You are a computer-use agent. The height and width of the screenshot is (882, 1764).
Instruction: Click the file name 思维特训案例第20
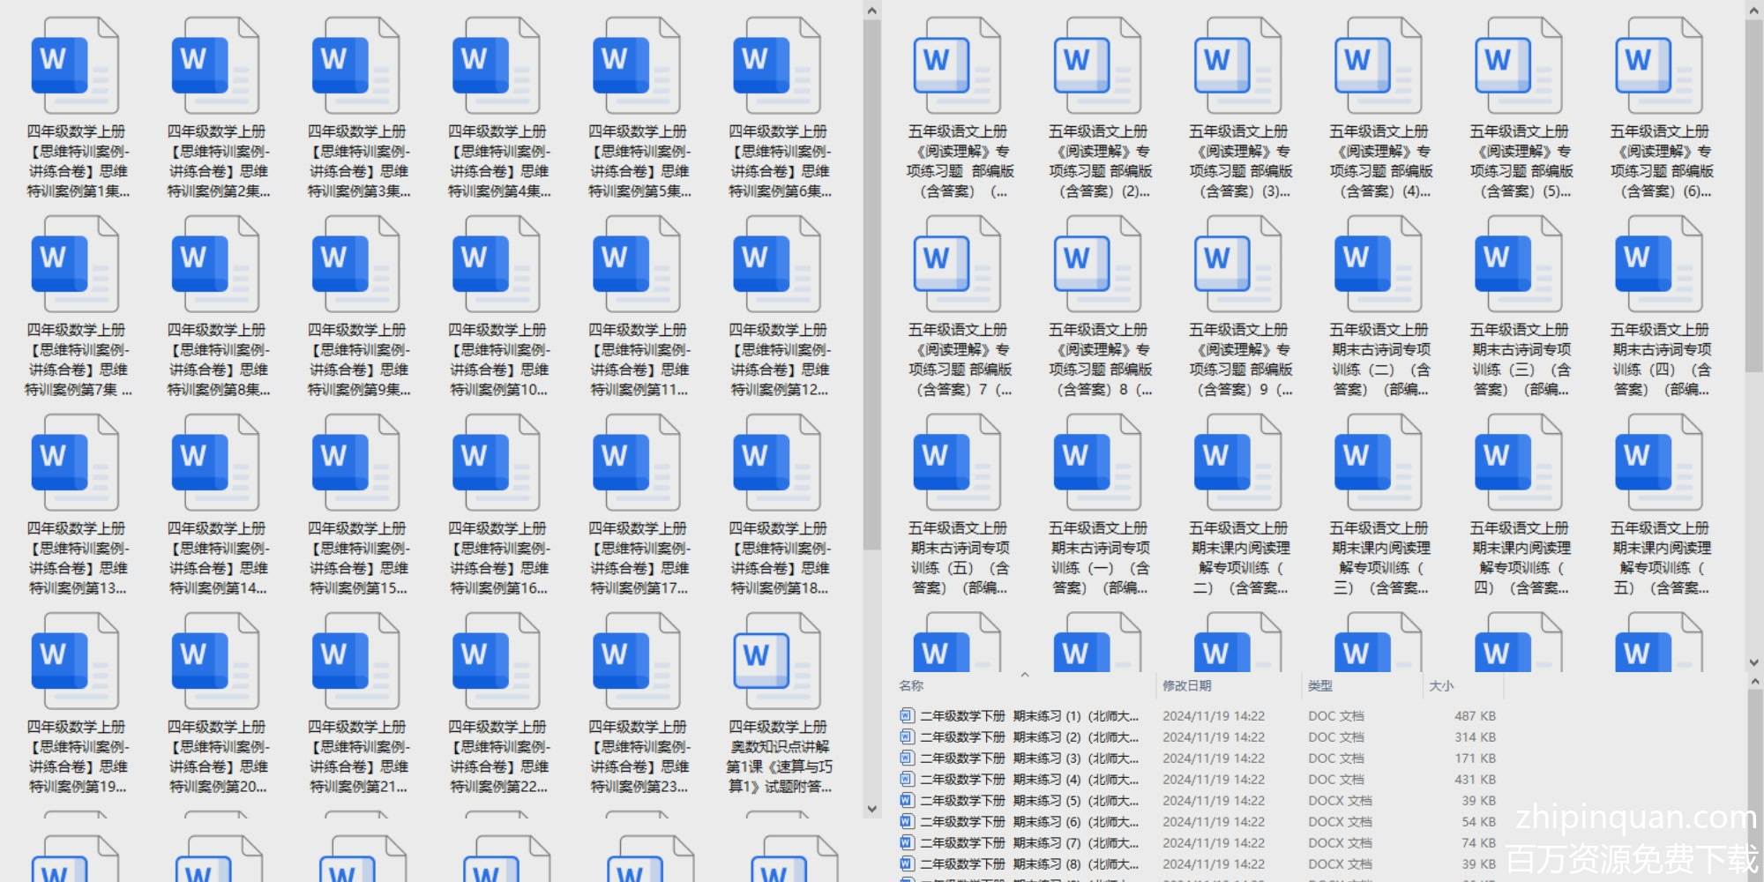(x=218, y=757)
